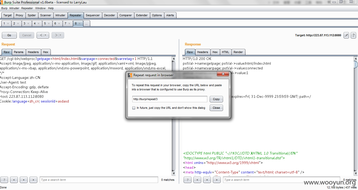Select Response HTML tab
Image resolution: width=358 pixels, height=190 pixels.
point(226,52)
